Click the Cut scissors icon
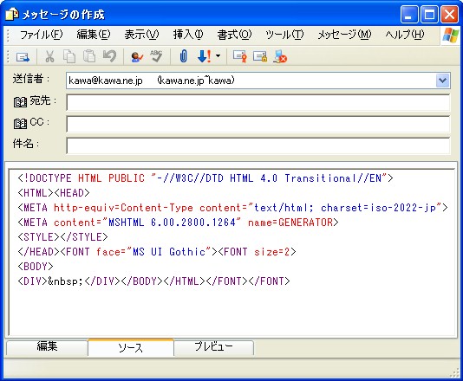The width and height of the screenshot is (463, 381). tap(49, 56)
